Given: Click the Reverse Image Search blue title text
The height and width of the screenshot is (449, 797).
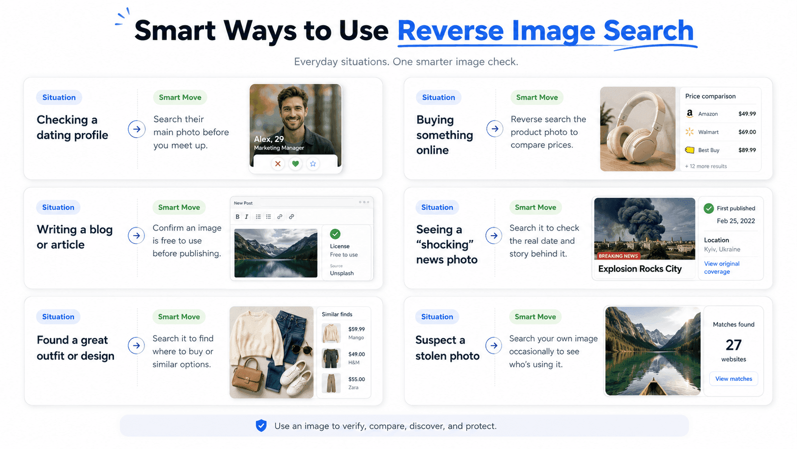Looking at the screenshot, I should [x=545, y=31].
